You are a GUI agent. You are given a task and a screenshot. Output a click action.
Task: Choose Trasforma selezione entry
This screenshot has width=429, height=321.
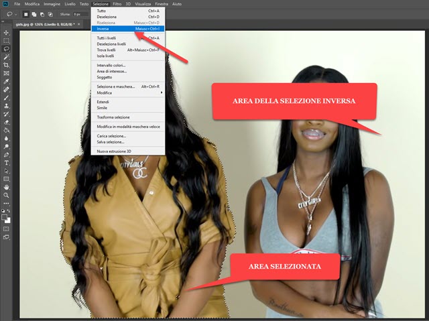(128, 117)
